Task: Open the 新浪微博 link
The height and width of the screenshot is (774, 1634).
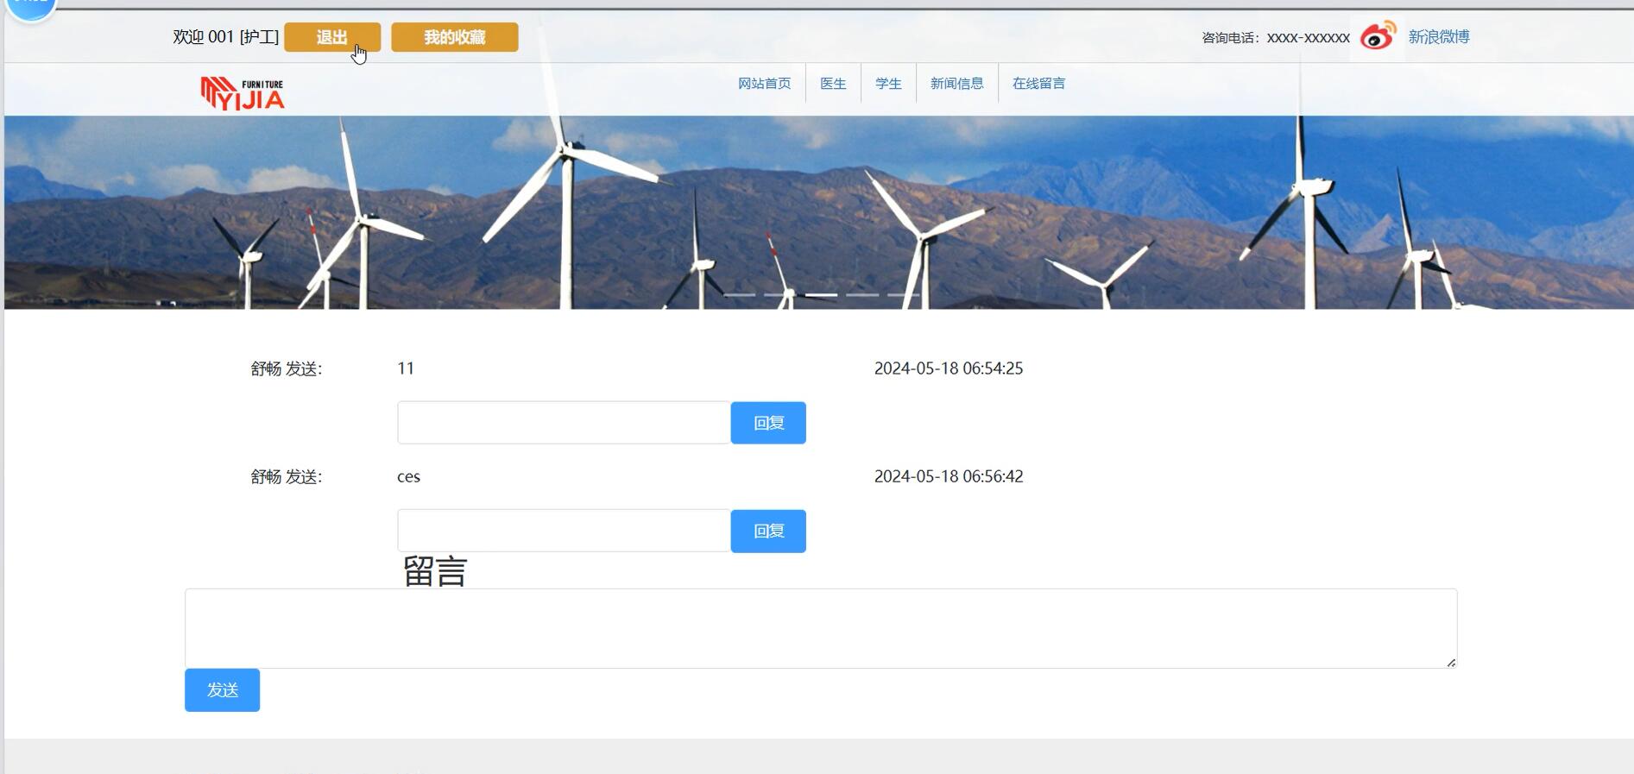Action: [1439, 36]
